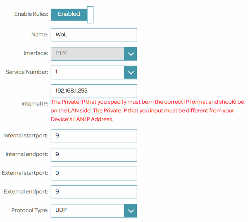248x222 pixels.
Task: Open the Service Number box showing 1
Action: pos(87,72)
